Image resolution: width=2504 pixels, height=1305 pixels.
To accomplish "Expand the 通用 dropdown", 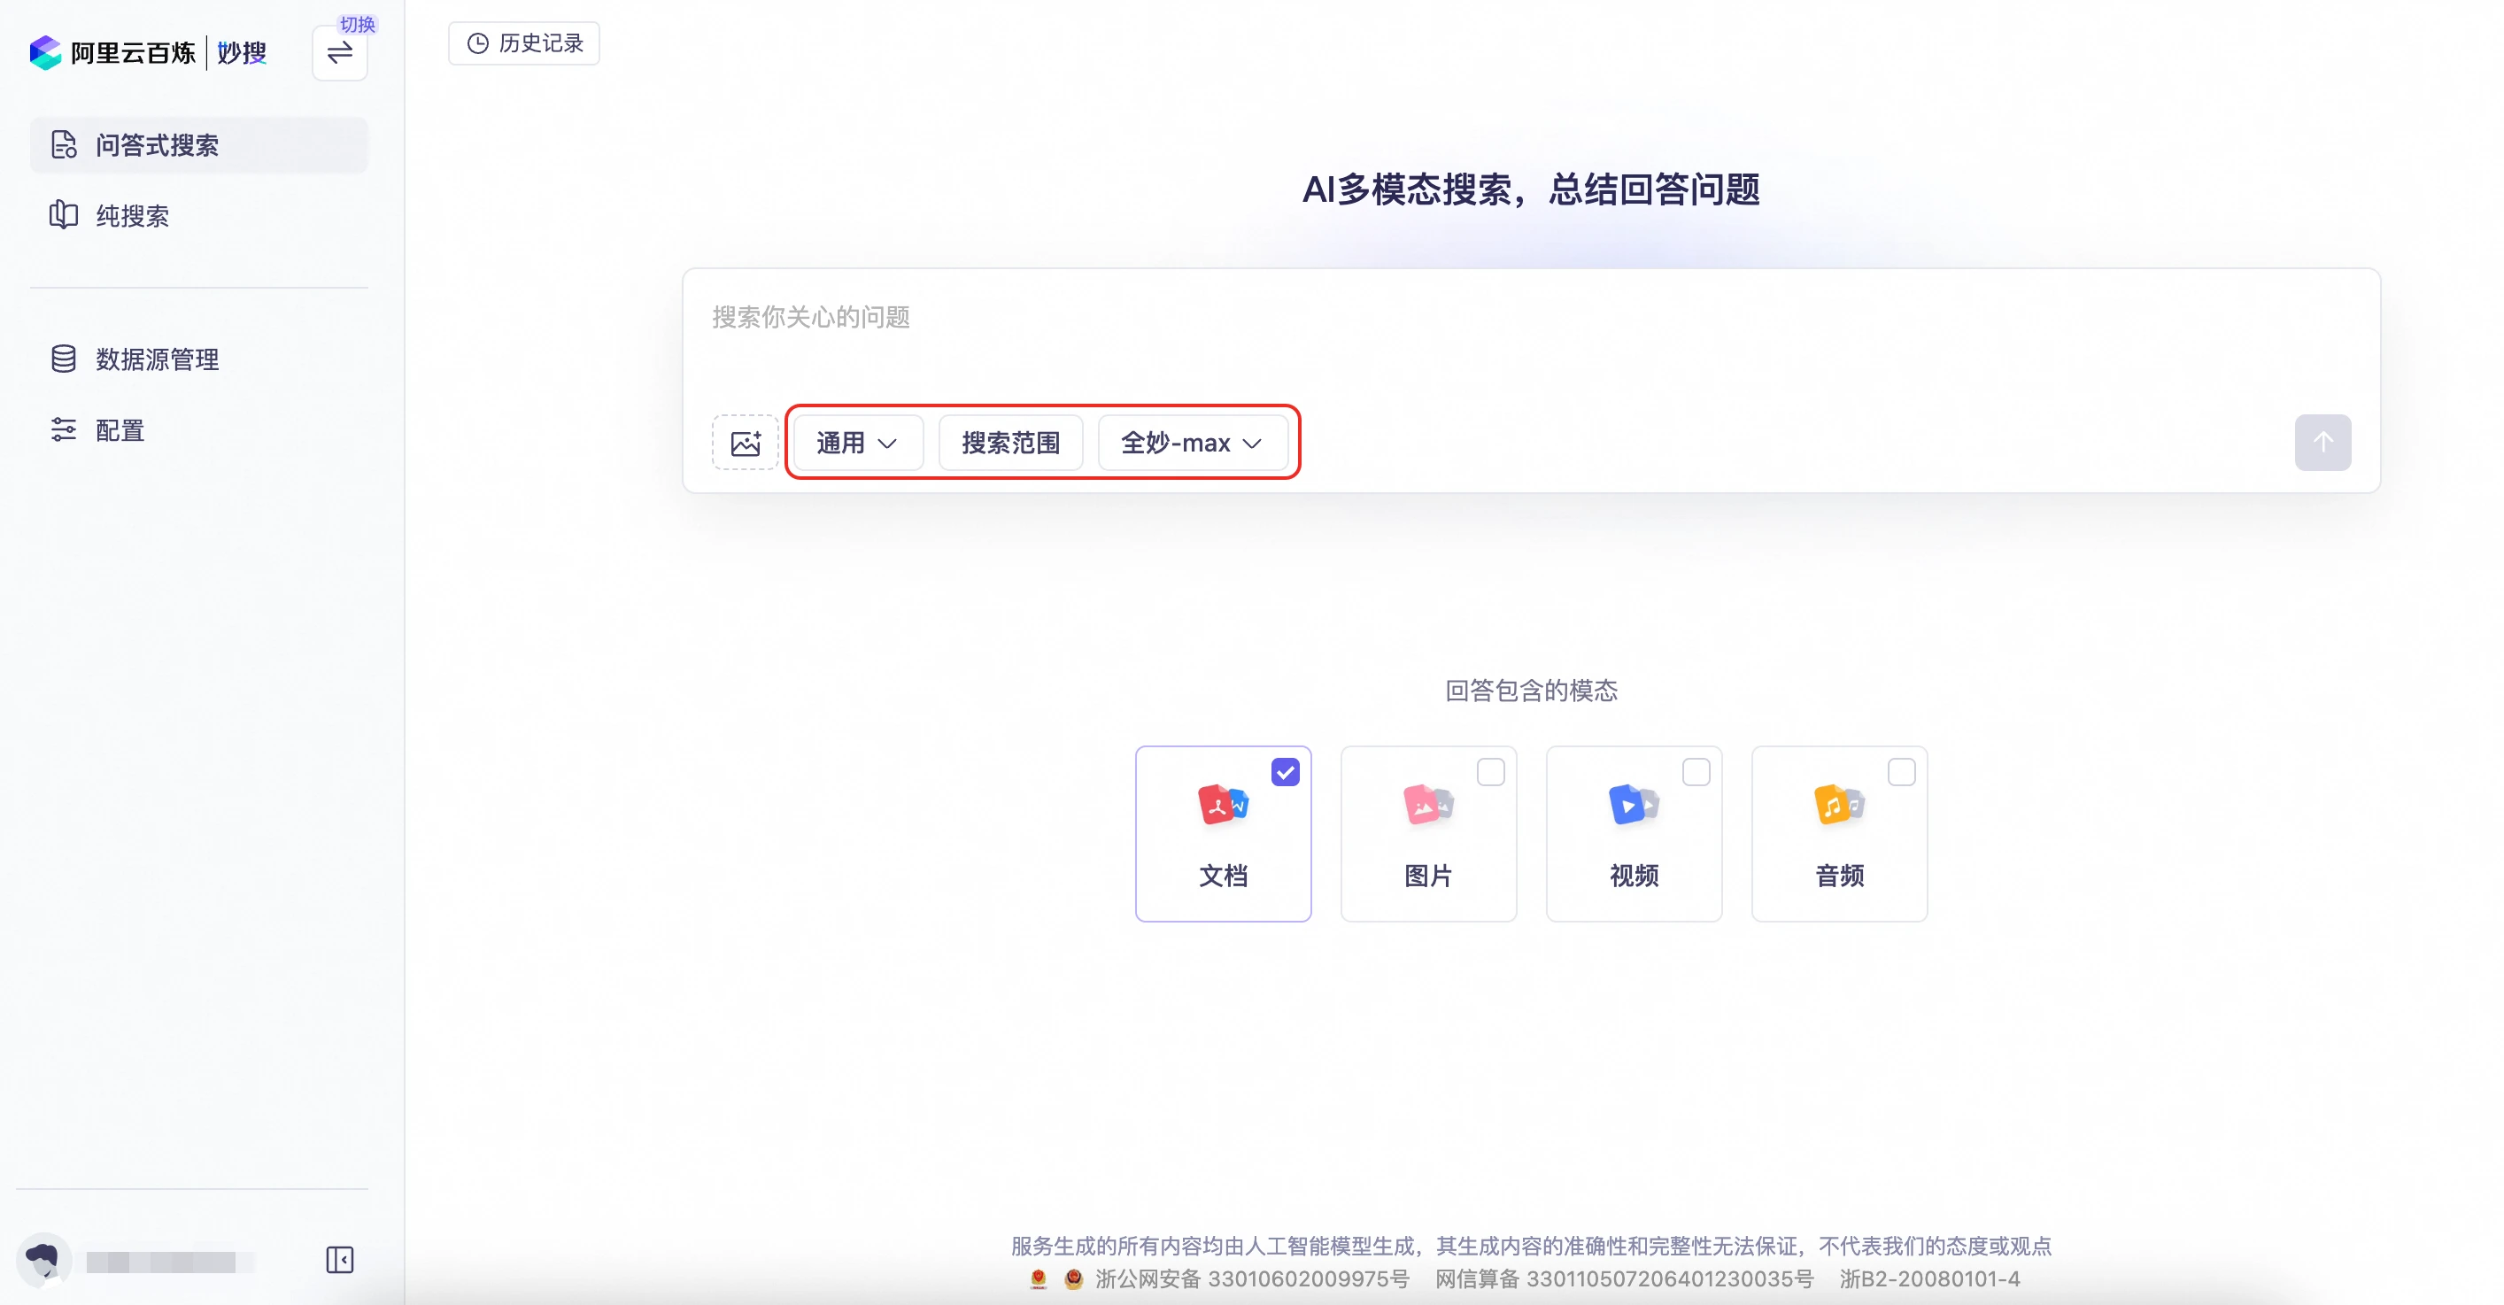I will pos(856,443).
